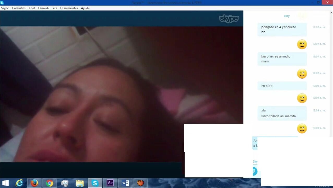Open Microsoft Word from the taskbar
Image resolution: width=333 pixels, height=188 pixels.
point(125,183)
